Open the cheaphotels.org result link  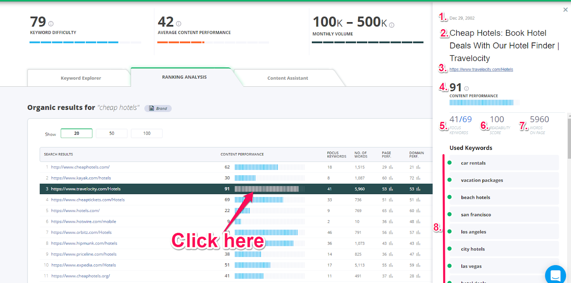pyautogui.click(x=81, y=276)
